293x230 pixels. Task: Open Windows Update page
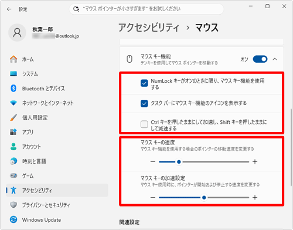pos(57,219)
